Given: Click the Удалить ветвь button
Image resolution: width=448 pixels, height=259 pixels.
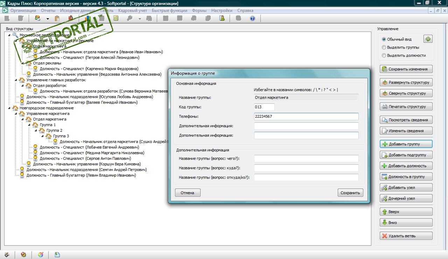Looking at the screenshot, I should pos(406,236).
